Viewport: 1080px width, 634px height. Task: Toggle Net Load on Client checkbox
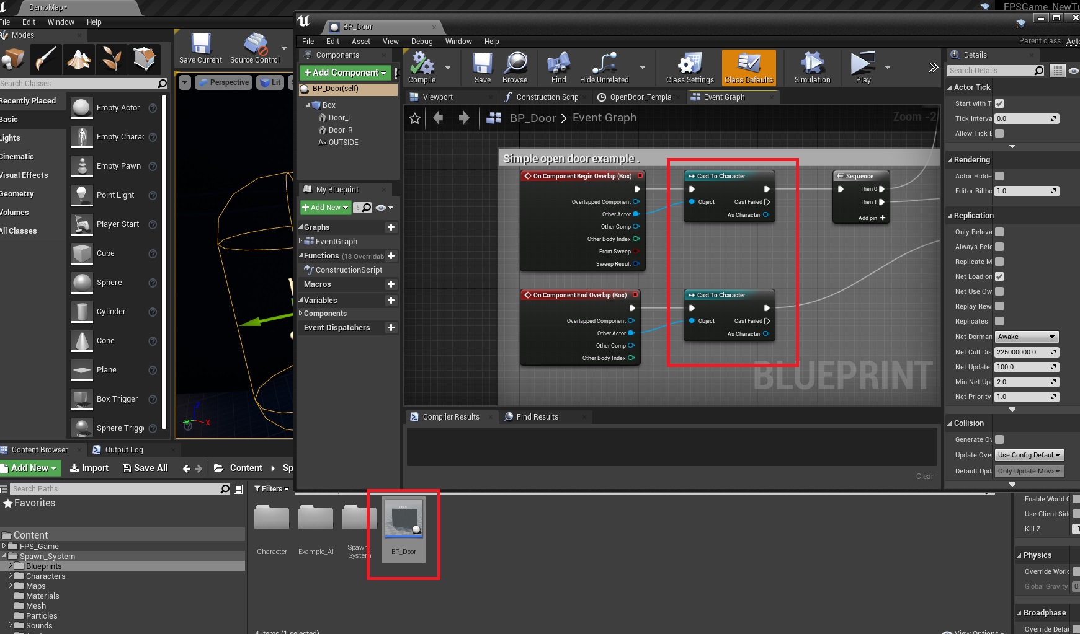(x=999, y=276)
